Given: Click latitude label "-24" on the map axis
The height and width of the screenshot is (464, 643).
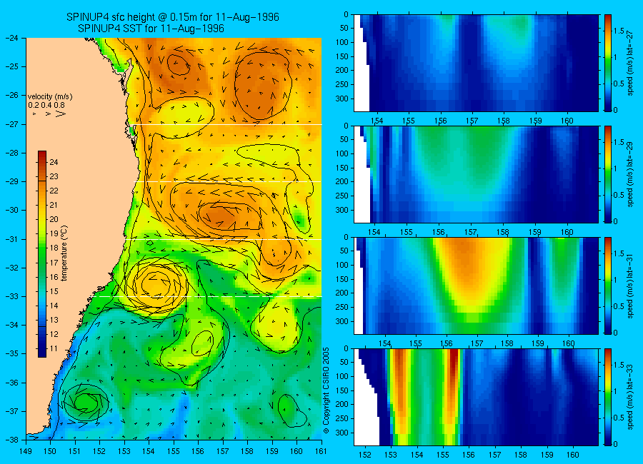Looking at the screenshot, I should click(x=11, y=38).
